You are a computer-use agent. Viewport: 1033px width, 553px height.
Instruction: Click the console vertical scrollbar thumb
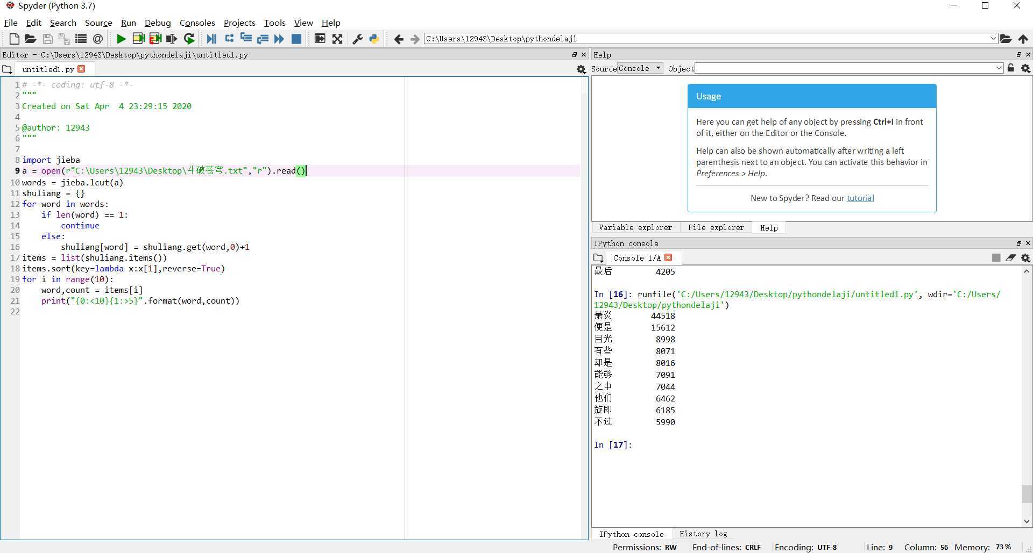[1027, 493]
